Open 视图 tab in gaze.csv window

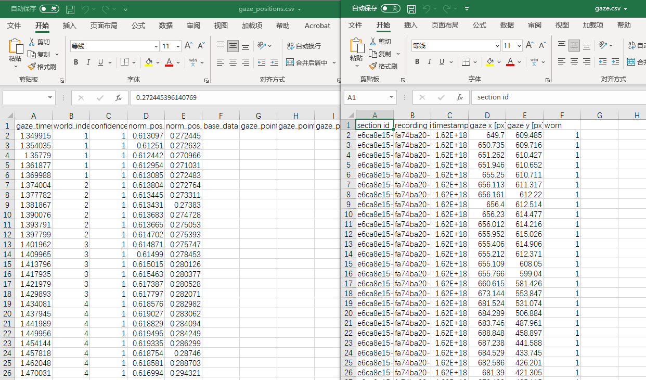(562, 26)
